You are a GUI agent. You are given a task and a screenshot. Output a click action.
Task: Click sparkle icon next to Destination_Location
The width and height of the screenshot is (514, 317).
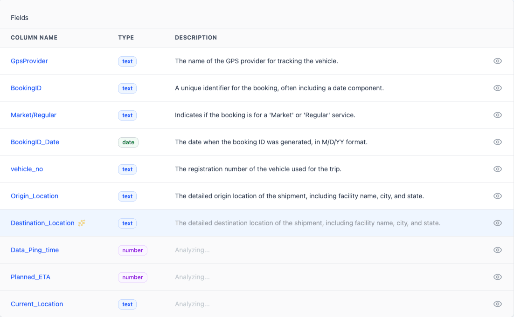(82, 223)
